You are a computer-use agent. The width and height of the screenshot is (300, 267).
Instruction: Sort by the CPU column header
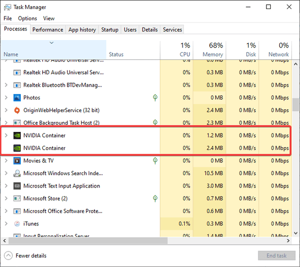click(176, 50)
